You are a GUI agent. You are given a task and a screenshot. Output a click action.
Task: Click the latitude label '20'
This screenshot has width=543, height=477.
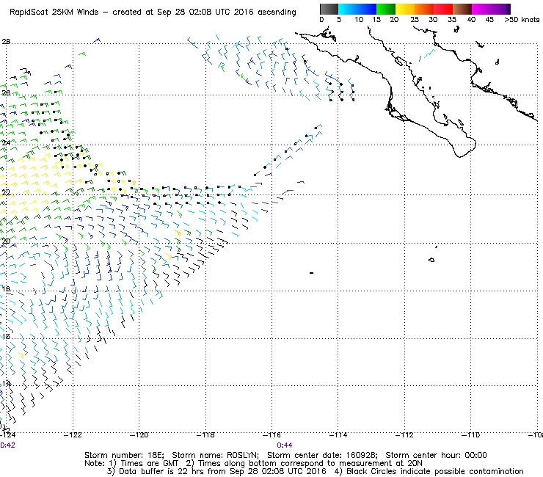pyautogui.click(x=6, y=241)
